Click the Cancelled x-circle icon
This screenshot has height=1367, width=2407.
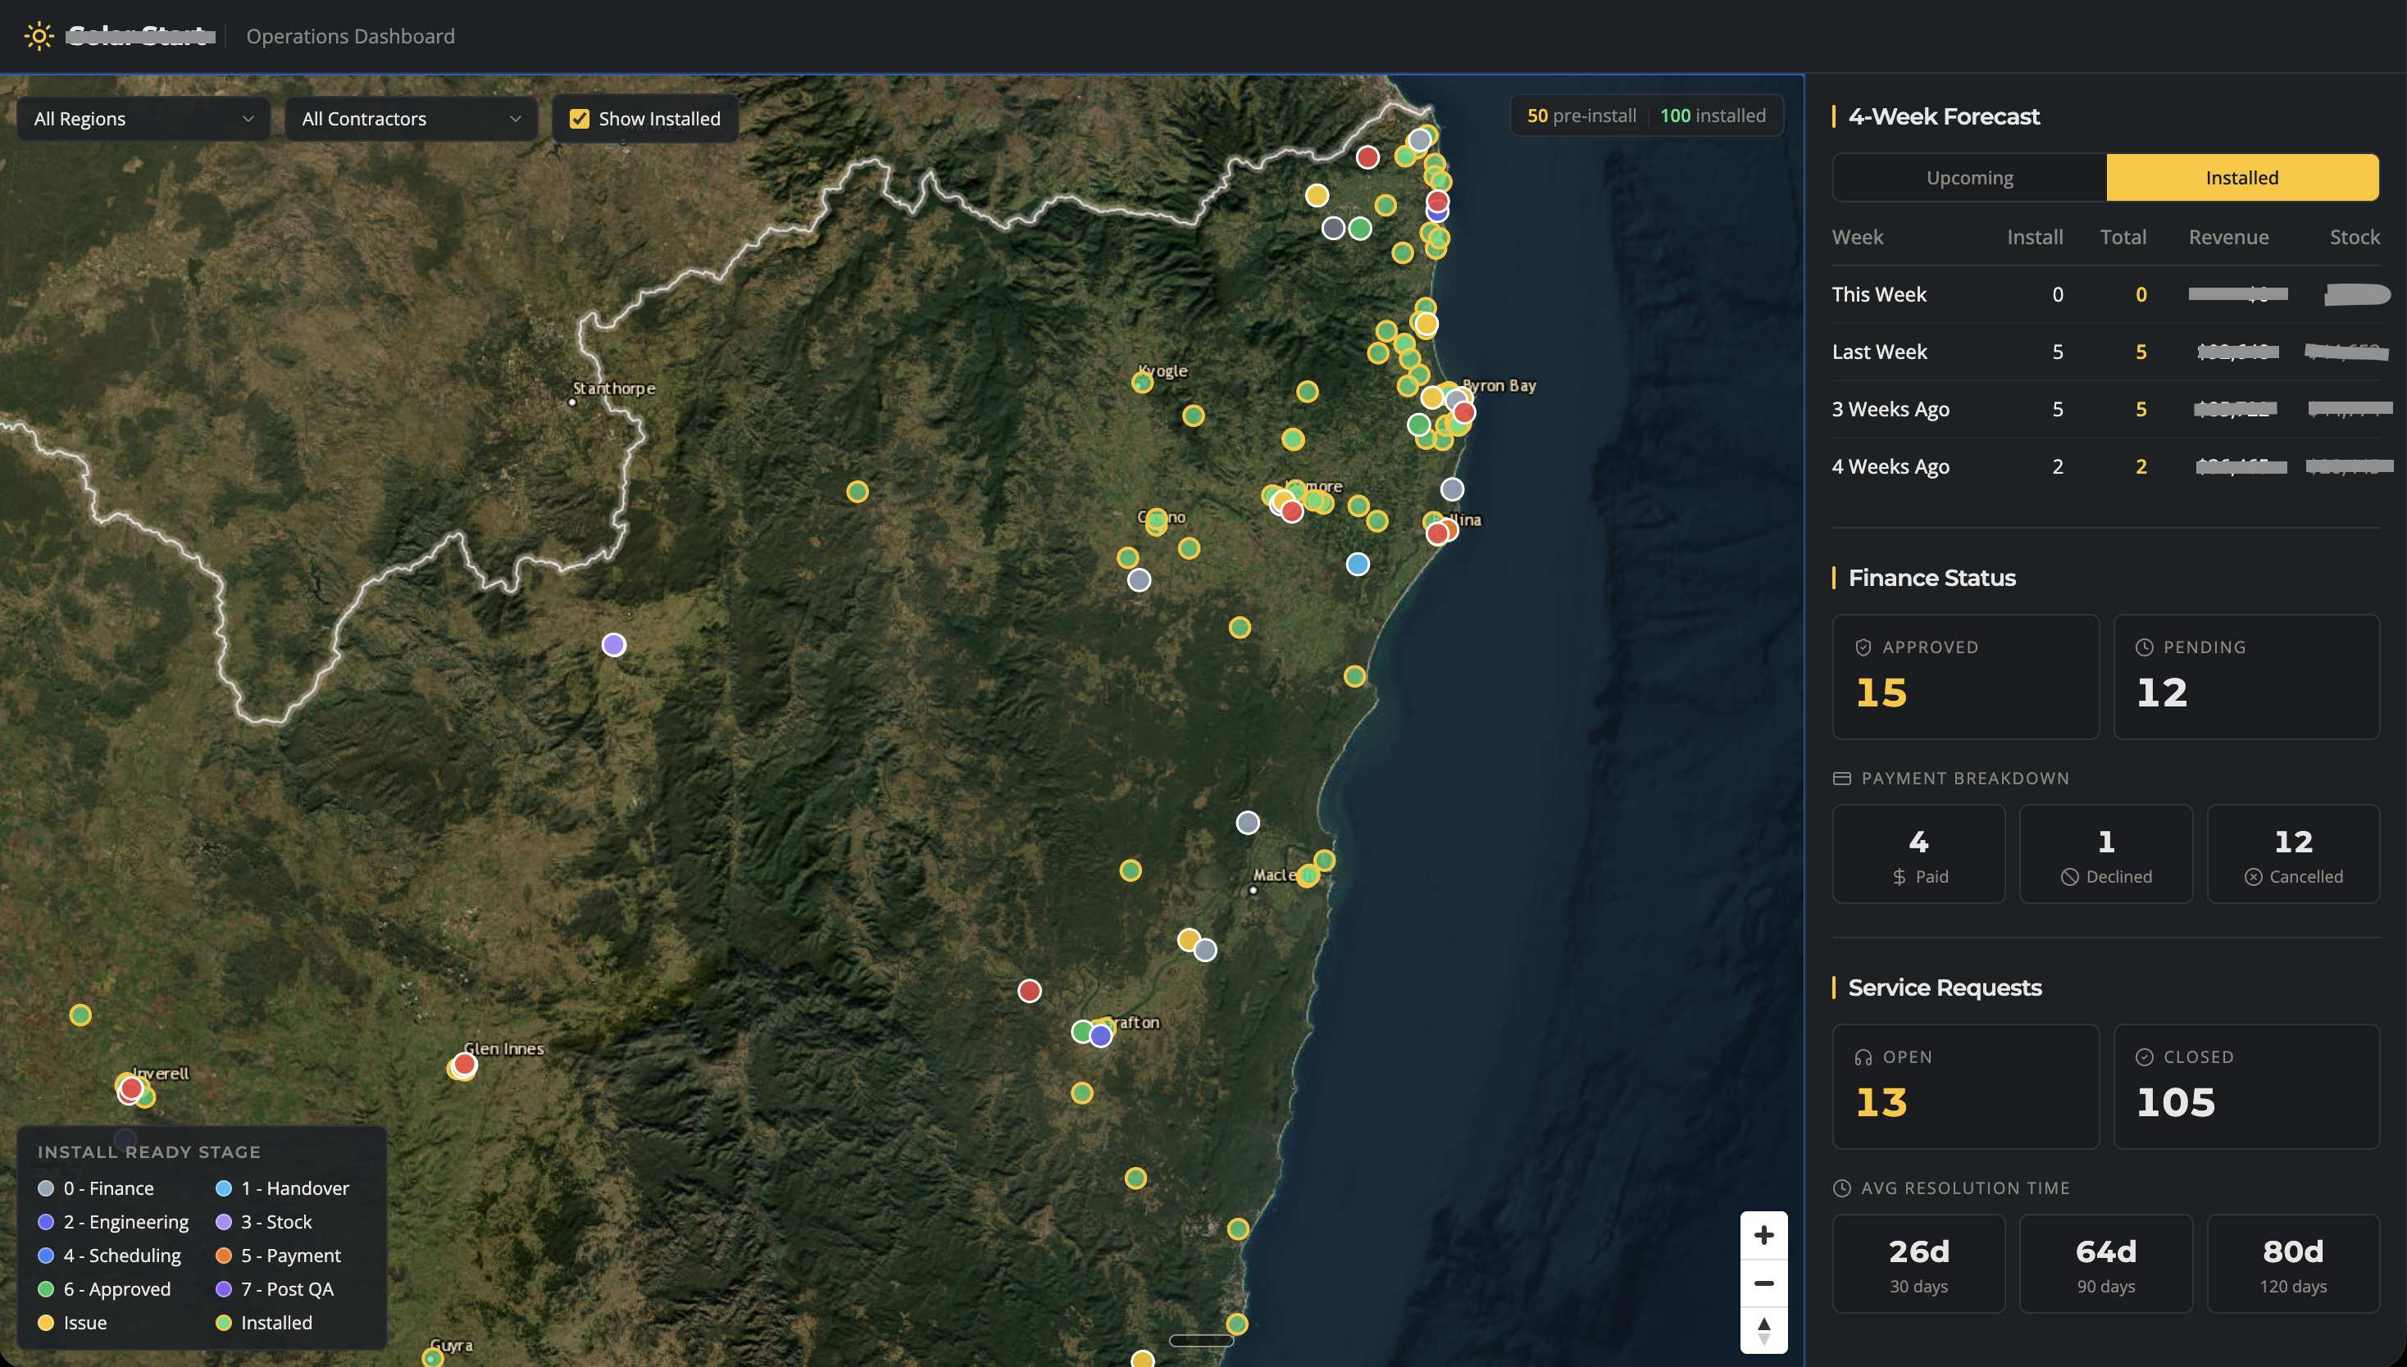(x=2252, y=877)
